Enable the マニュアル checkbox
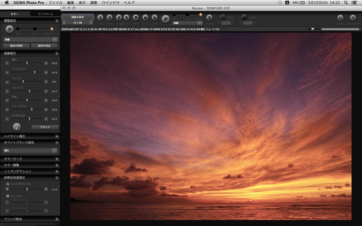This screenshot has width=362, height=226. 8,196
